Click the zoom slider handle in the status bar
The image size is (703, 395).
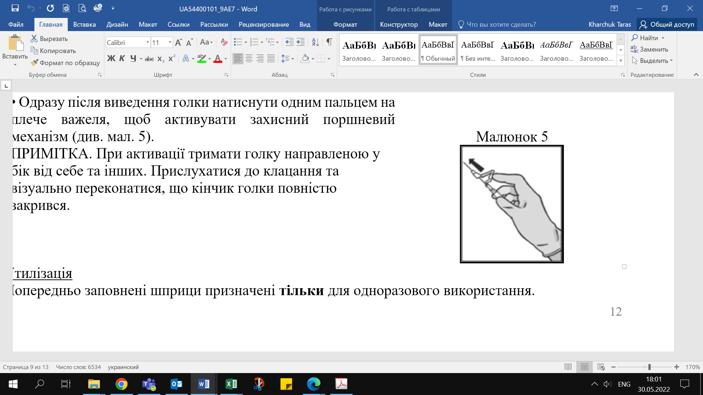(649, 367)
